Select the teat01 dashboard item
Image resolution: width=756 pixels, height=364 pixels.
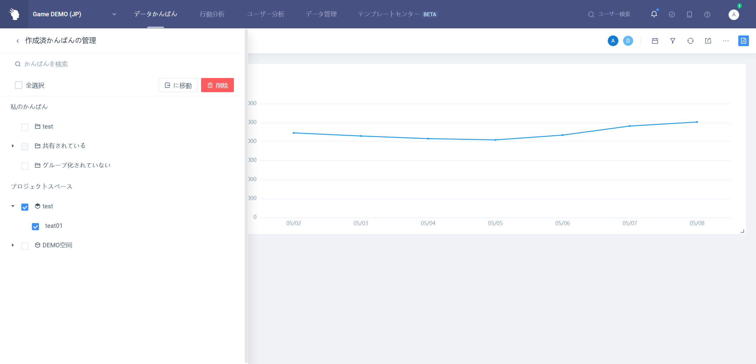[x=54, y=226]
